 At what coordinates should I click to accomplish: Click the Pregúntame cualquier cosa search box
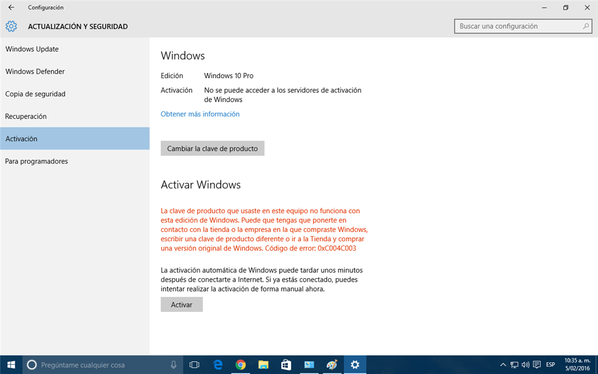point(103,365)
